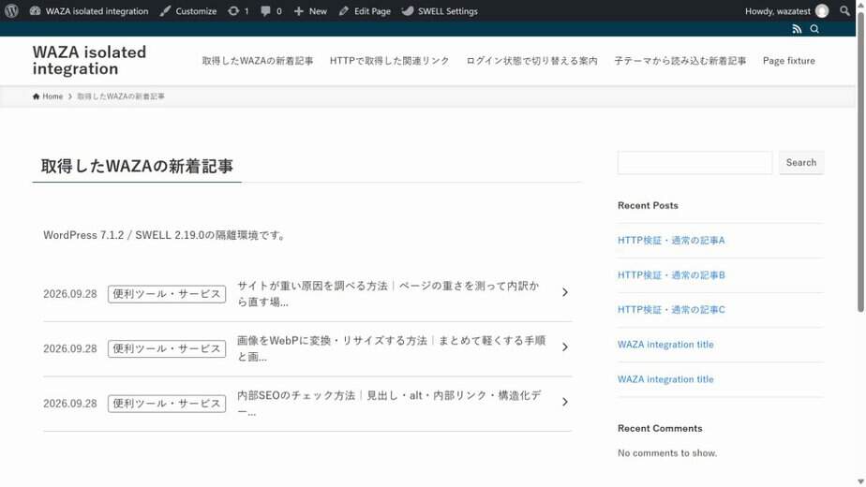Image resolution: width=866 pixels, height=487 pixels.
Task: Click the RSS feed icon
Action: point(797,29)
